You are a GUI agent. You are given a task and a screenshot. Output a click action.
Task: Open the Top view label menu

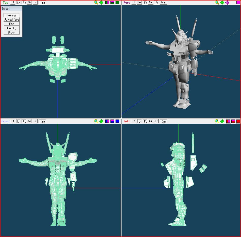[x=5, y=3]
